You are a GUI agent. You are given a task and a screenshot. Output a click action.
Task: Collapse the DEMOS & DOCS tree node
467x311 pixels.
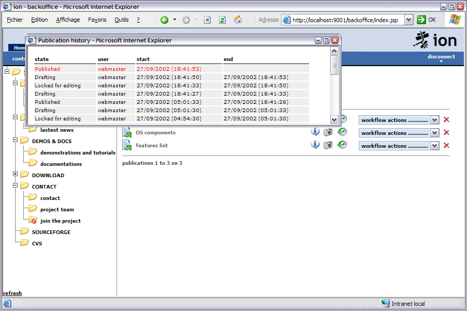tap(15, 139)
